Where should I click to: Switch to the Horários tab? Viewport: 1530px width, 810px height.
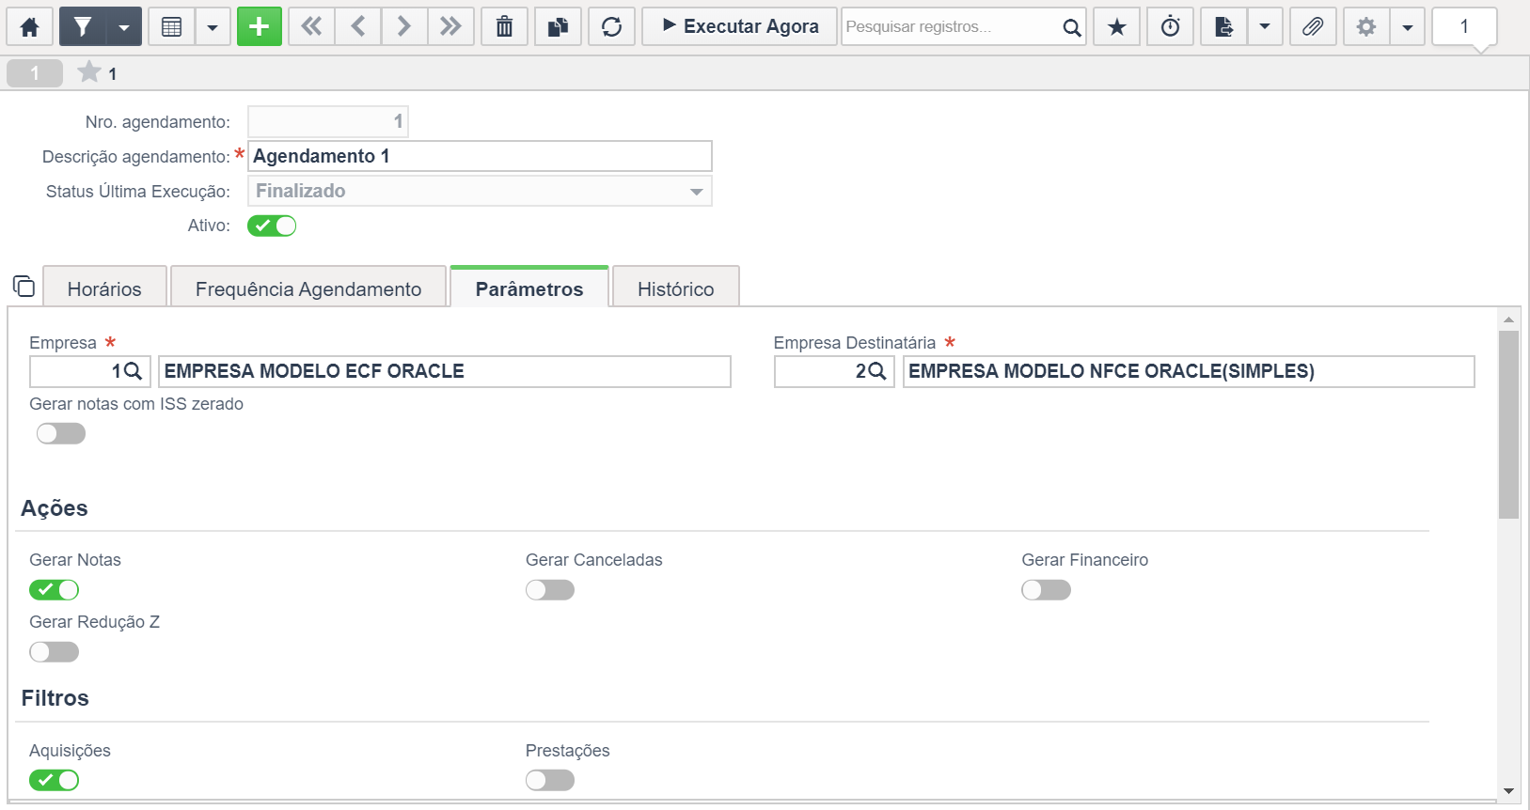click(x=104, y=288)
